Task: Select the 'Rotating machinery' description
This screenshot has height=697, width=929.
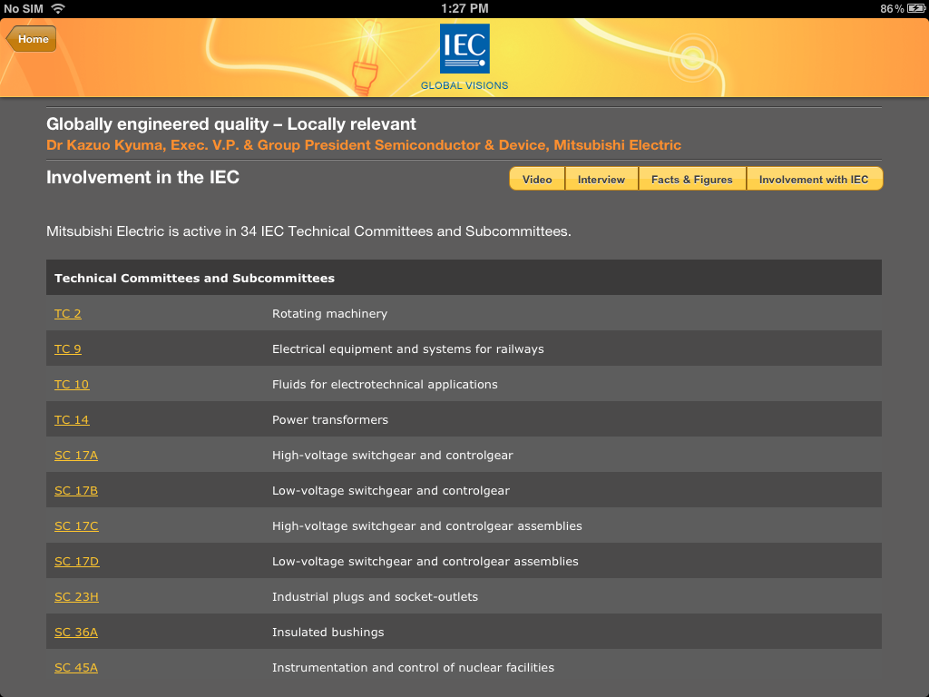Action: pyautogui.click(x=329, y=313)
